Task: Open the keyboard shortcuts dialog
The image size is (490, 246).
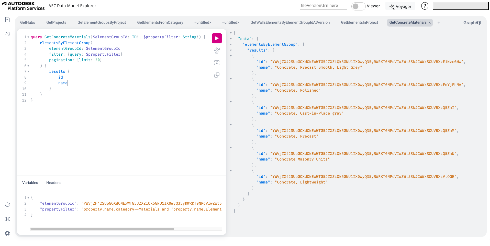Action: point(7,219)
